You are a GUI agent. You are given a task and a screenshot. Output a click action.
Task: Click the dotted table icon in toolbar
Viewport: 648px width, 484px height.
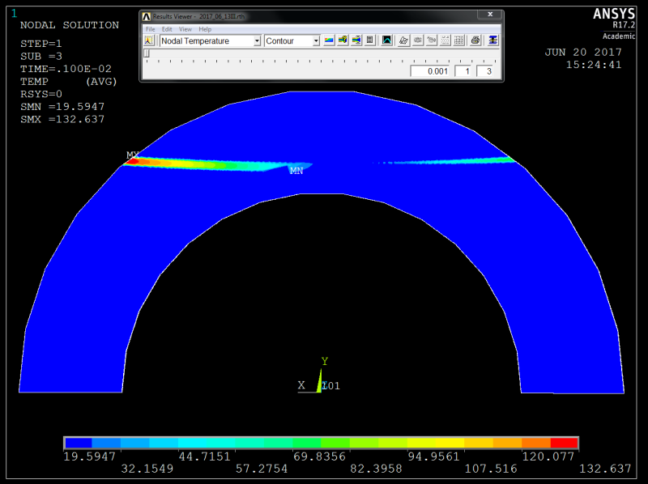[x=445, y=40]
